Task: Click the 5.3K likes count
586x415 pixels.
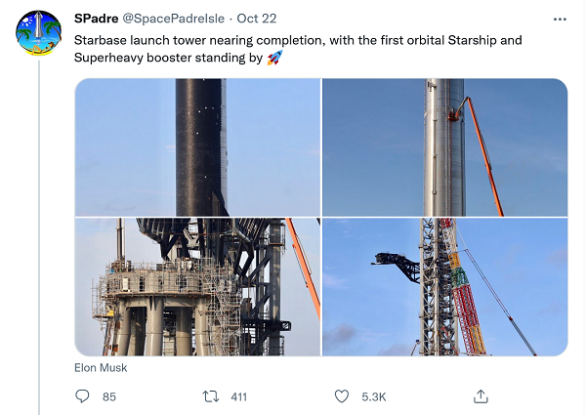Action: click(x=374, y=396)
